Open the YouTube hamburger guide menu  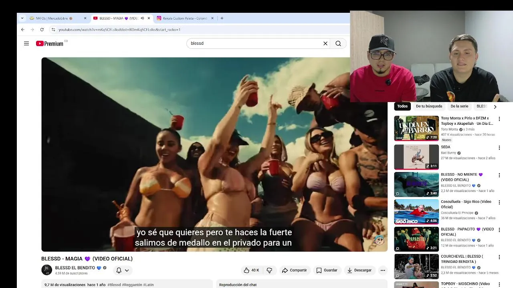(x=26, y=44)
